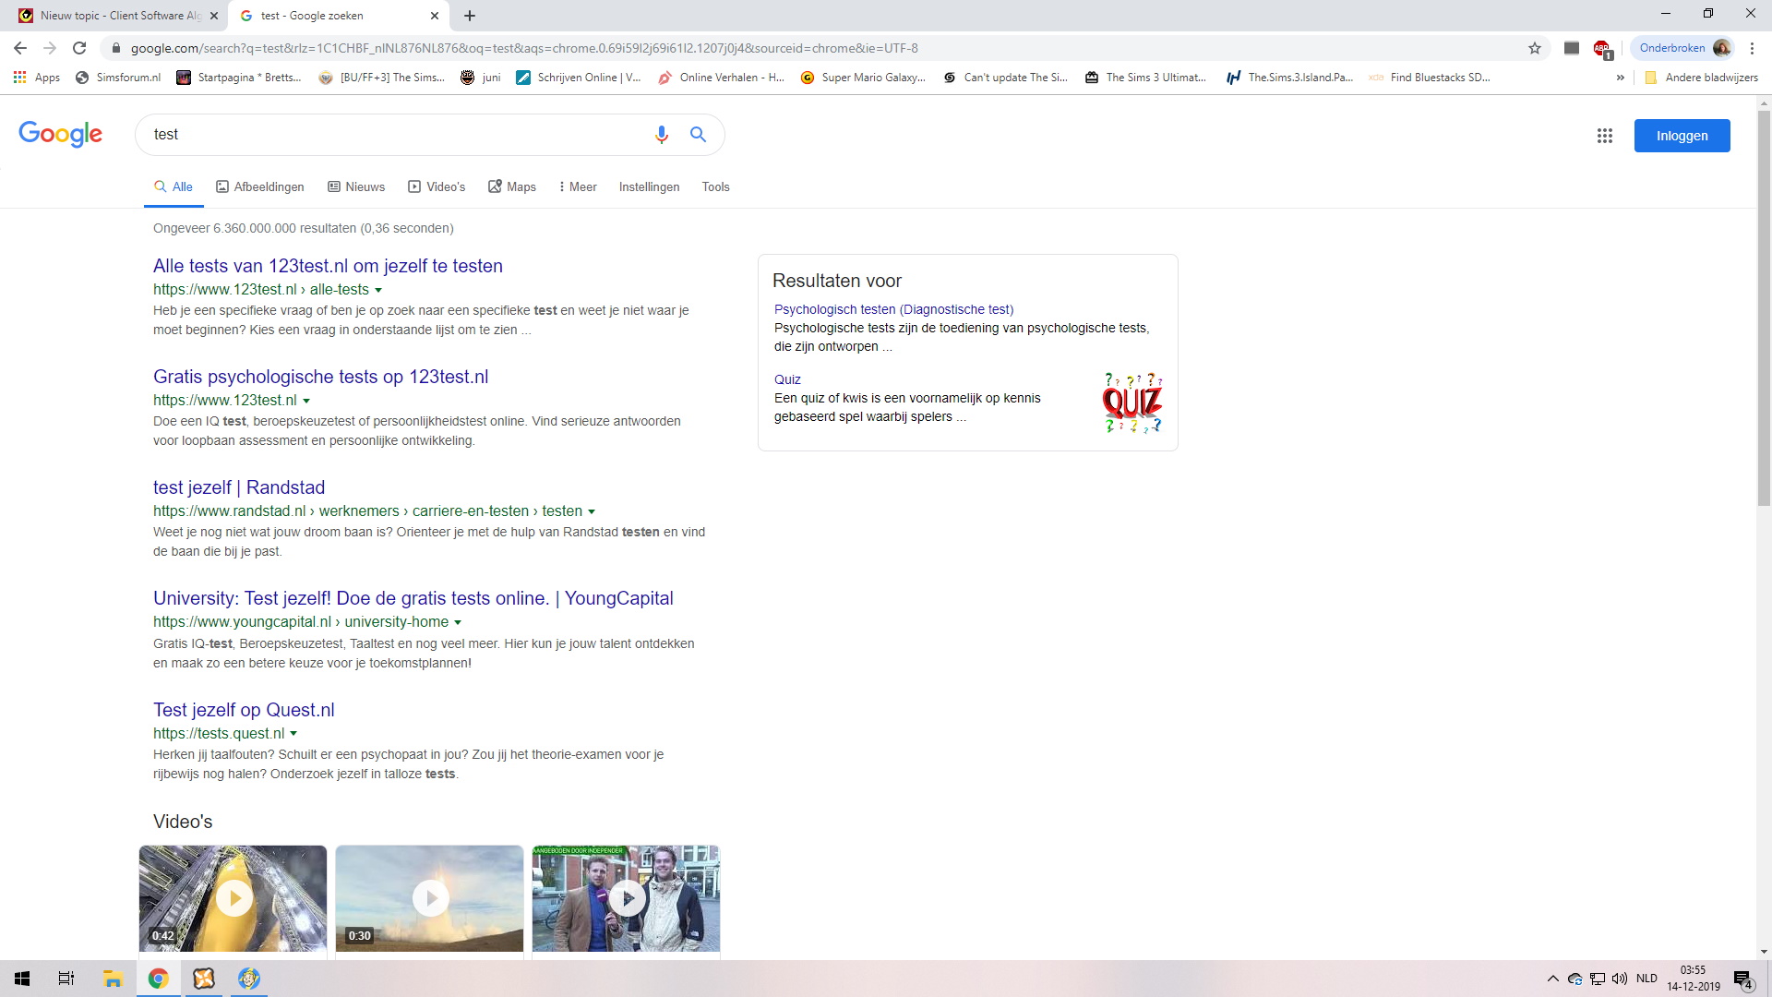Open Instellingen under the search bar
The height and width of the screenshot is (997, 1772).
[x=649, y=186]
